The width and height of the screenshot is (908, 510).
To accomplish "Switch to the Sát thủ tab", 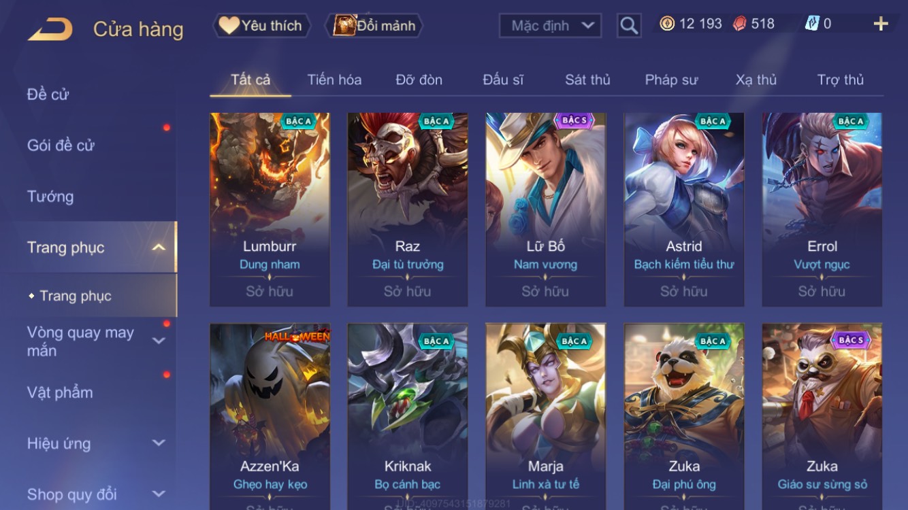I will (x=587, y=80).
